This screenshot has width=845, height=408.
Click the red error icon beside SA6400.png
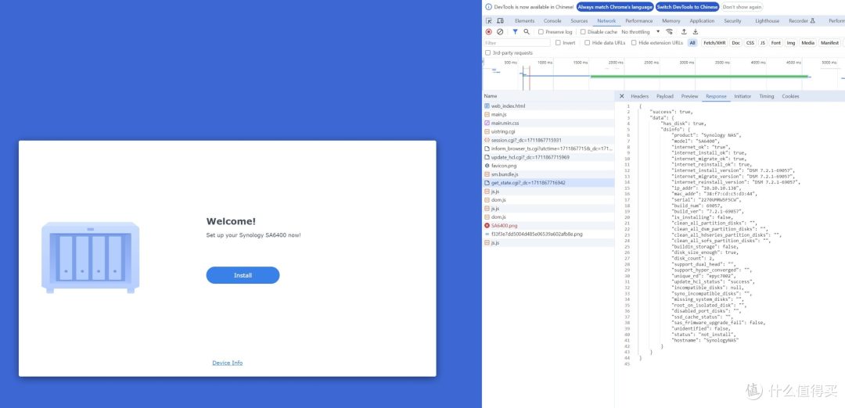coord(487,226)
